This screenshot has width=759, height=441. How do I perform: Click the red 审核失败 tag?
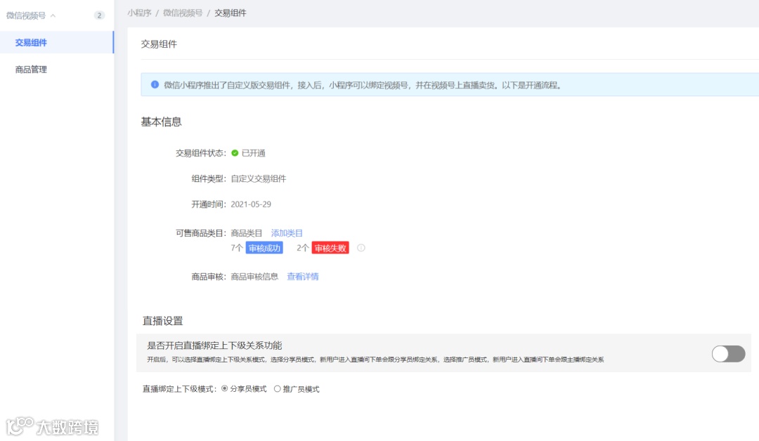[x=330, y=248]
